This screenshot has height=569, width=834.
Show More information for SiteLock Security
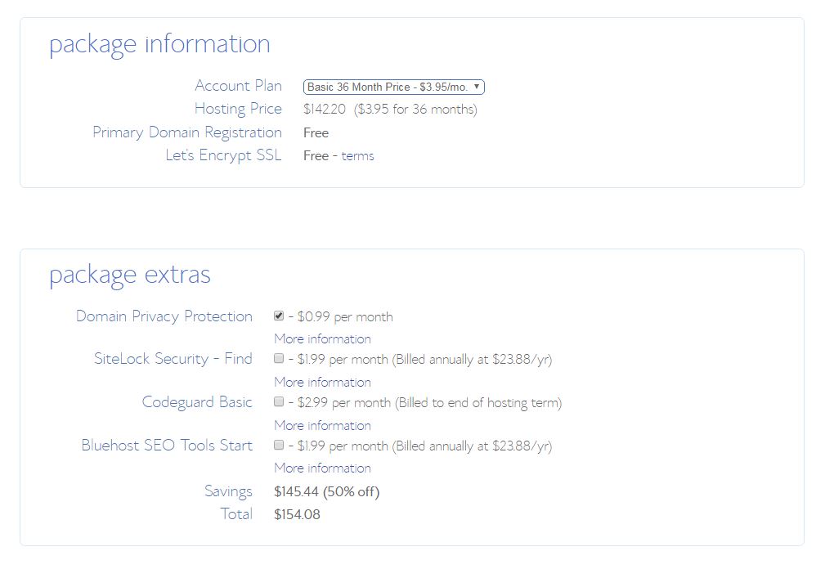tap(322, 382)
